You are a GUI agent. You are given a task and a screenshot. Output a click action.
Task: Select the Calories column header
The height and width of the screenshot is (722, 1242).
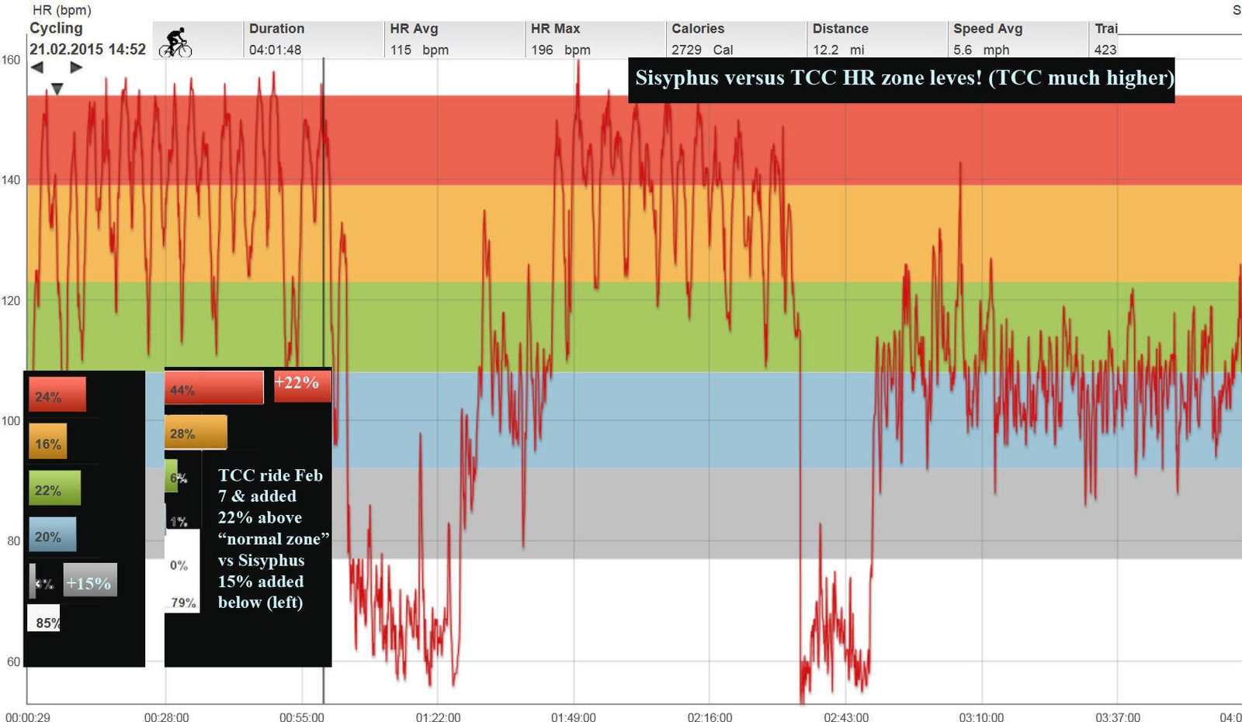[698, 29]
